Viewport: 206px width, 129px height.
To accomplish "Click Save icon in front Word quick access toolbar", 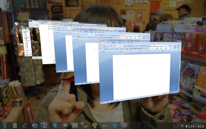I will 103,40.
